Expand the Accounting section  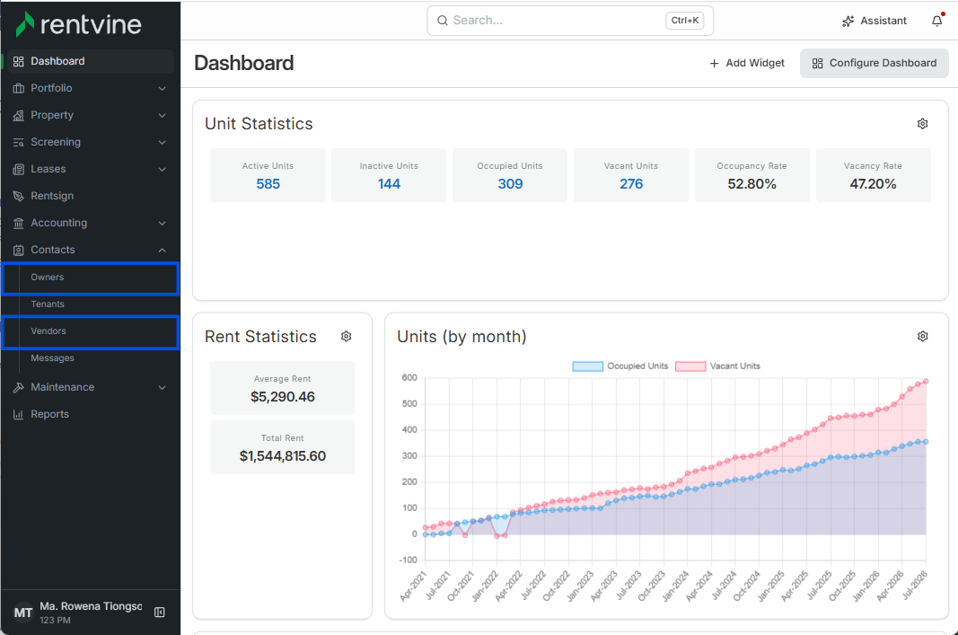[89, 223]
